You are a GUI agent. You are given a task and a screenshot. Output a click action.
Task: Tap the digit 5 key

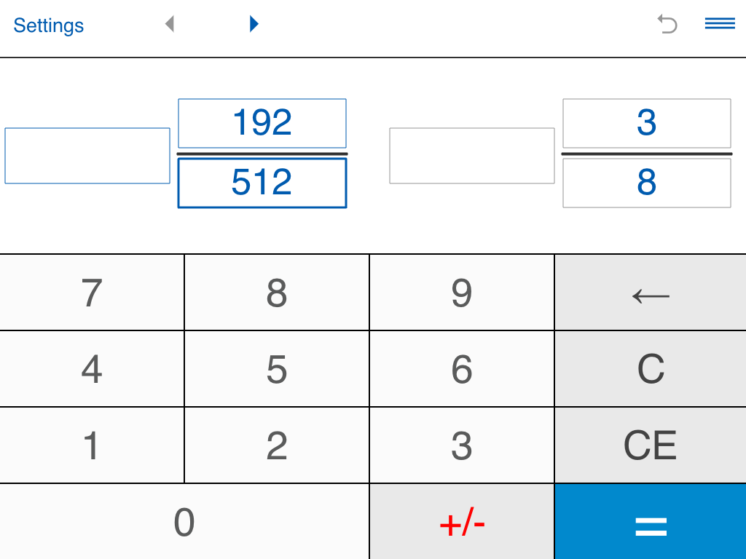pos(277,369)
